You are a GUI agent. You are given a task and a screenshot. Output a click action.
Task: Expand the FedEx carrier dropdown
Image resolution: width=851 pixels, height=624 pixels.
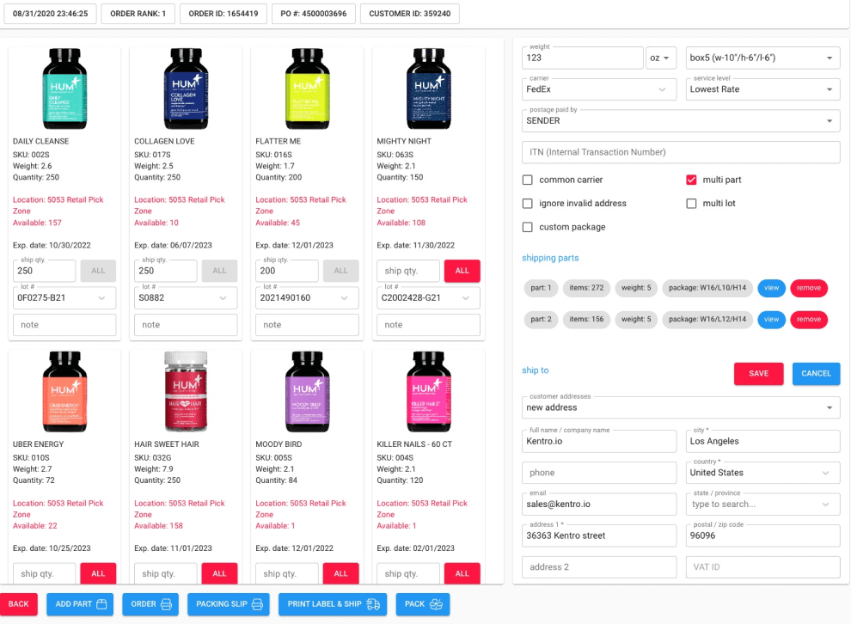pos(599,89)
